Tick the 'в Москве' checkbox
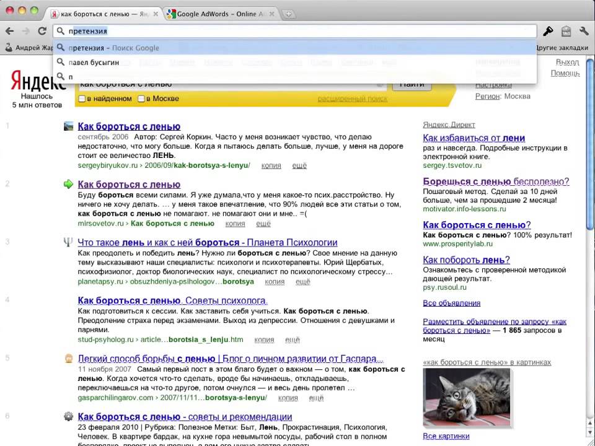The height and width of the screenshot is (446, 595). [141, 98]
